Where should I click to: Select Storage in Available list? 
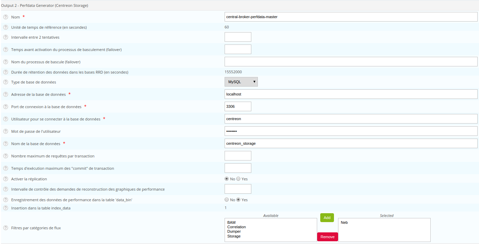click(x=234, y=236)
